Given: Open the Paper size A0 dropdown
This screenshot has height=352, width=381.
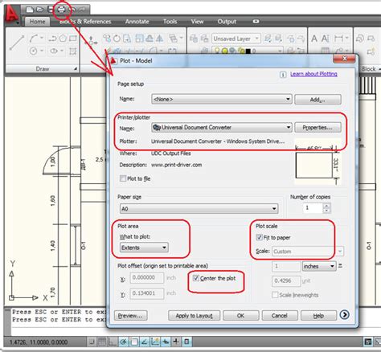Looking at the screenshot, I should 199,208.
